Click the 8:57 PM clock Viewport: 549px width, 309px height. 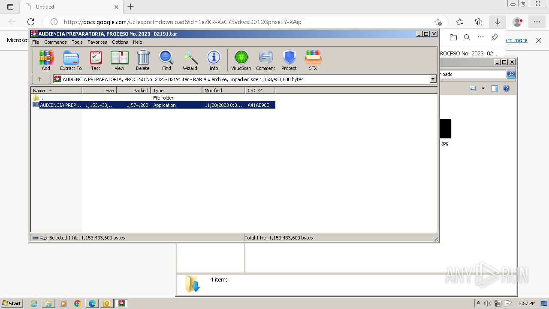pos(527,303)
